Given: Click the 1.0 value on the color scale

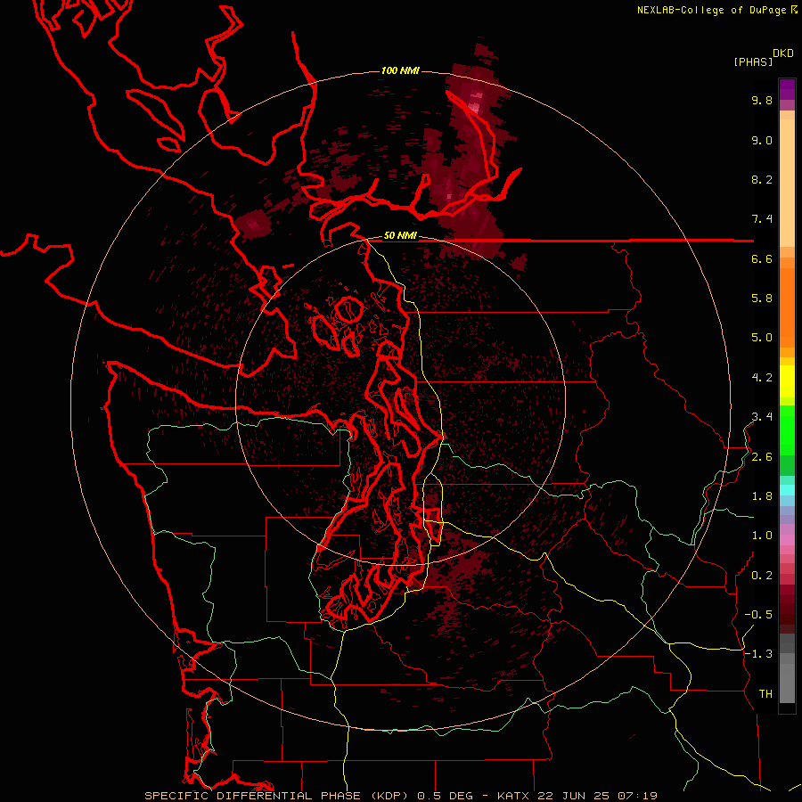Looking at the screenshot, I should tap(762, 536).
